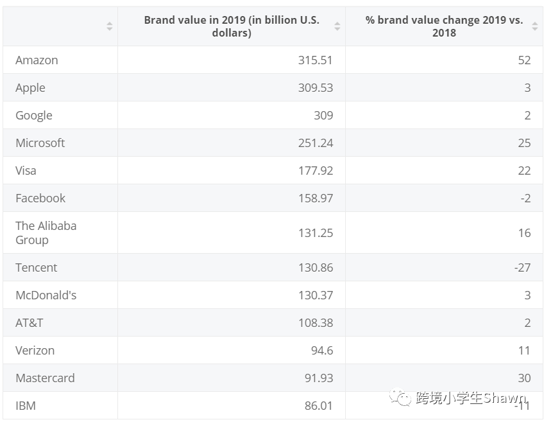Click sort arrows beside % brand value change
The height and width of the screenshot is (422, 544).
536,26
